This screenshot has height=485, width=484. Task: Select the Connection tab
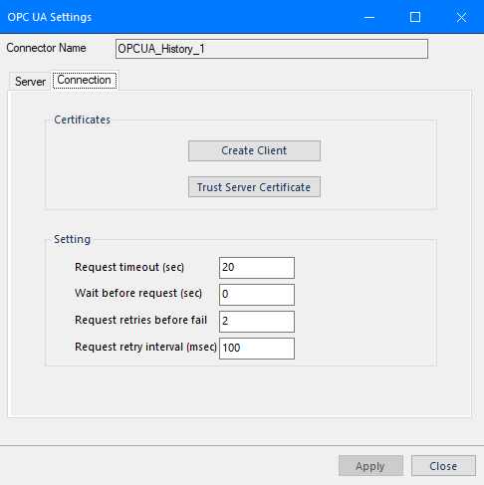click(x=84, y=80)
